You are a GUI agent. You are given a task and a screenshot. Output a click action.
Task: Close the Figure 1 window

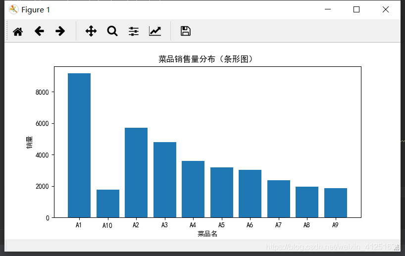[386, 9]
